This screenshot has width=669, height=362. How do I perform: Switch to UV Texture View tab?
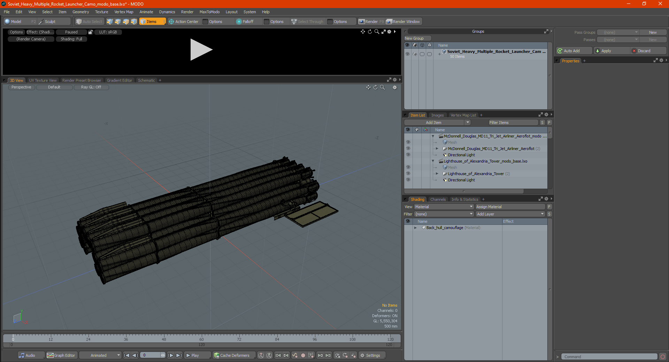point(43,80)
